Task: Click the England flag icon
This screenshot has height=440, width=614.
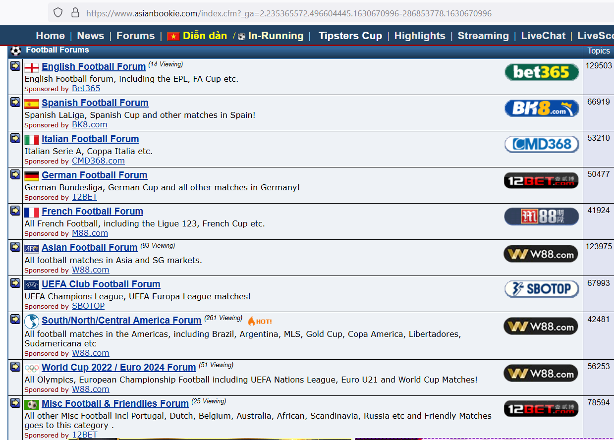Action: tap(32, 68)
